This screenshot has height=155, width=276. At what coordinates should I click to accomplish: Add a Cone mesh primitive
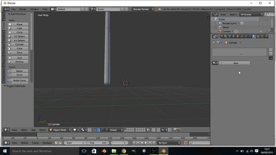[18, 49]
